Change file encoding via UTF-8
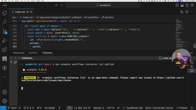 pos(111,108)
